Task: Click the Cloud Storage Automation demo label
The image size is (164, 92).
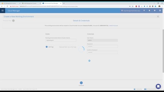Action: click(132, 11)
